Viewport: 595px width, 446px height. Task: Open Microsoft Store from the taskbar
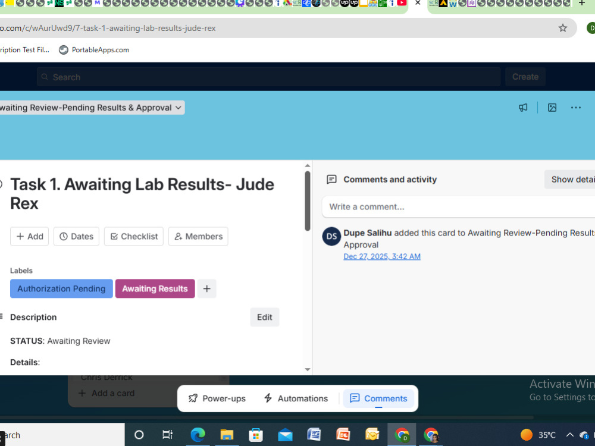click(x=256, y=435)
